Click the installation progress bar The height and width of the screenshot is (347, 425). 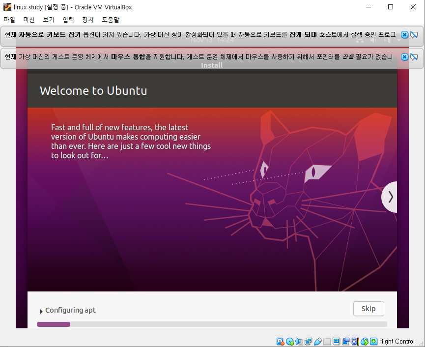[x=212, y=324]
